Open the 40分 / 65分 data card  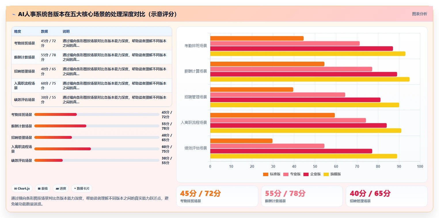tap(387, 196)
